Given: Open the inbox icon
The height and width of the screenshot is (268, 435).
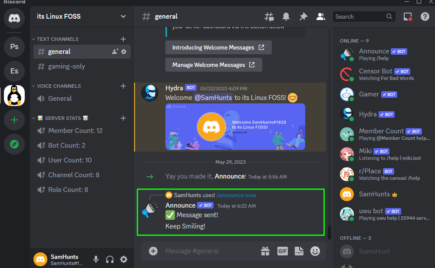Looking at the screenshot, I should coord(408,17).
